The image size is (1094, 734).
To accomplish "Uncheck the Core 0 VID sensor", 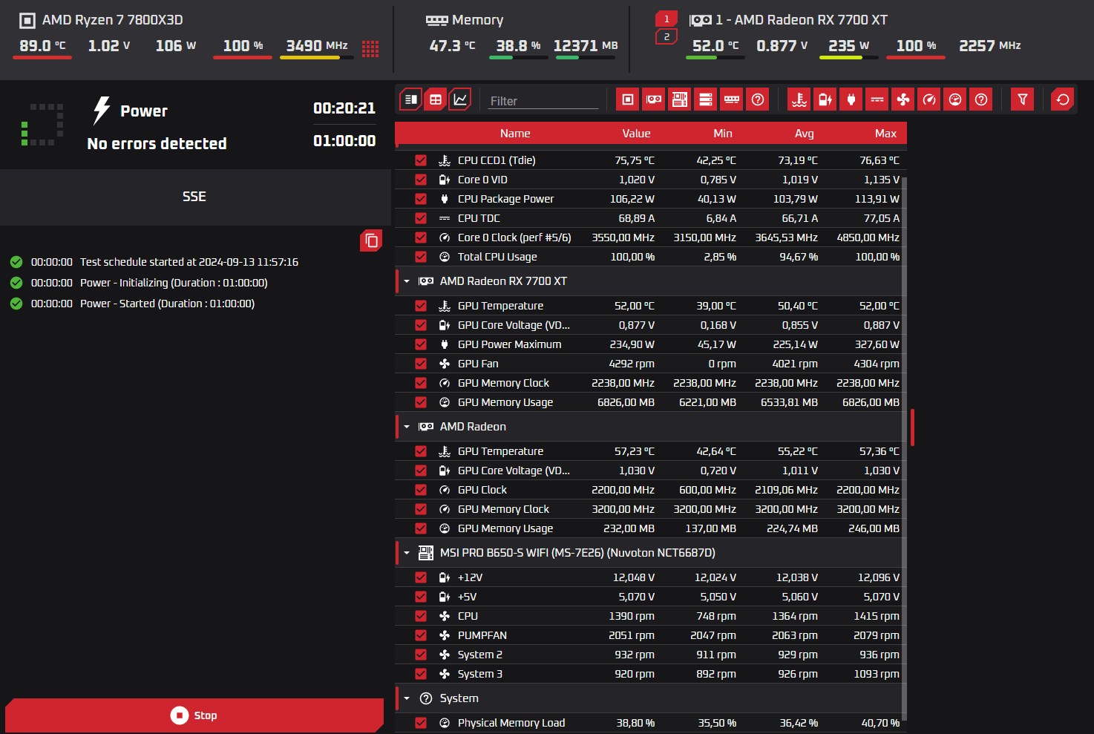I will [421, 180].
